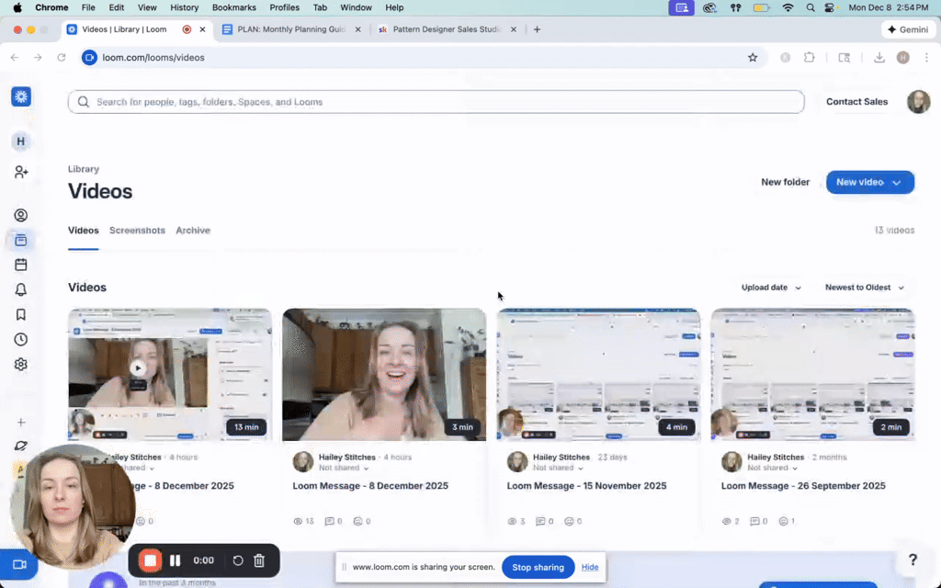Open the bookmarks icon in sidebar
Image resolution: width=941 pixels, height=588 pixels.
(21, 314)
